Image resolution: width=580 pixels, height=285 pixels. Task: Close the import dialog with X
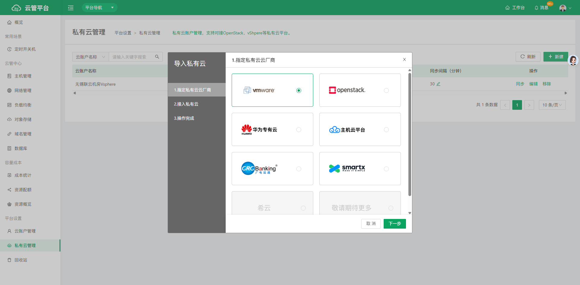click(404, 60)
